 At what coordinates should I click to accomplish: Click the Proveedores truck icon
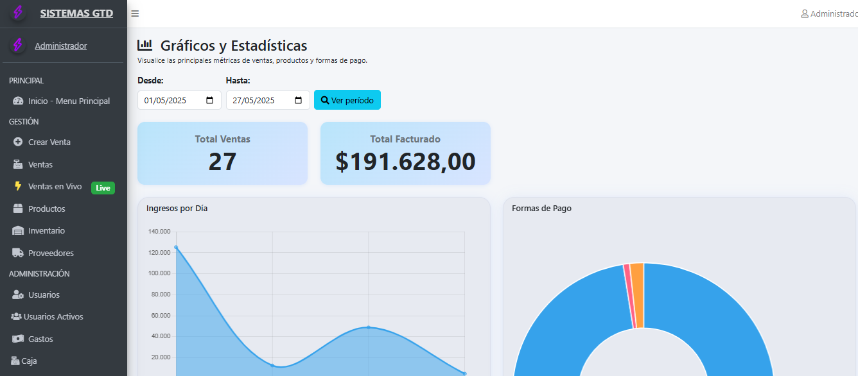pos(18,253)
